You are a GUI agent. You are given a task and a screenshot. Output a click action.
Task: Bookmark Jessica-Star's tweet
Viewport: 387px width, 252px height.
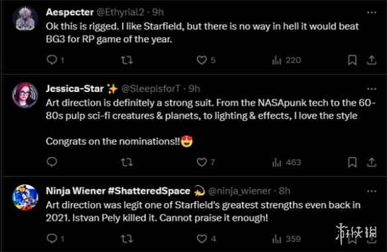click(x=352, y=162)
